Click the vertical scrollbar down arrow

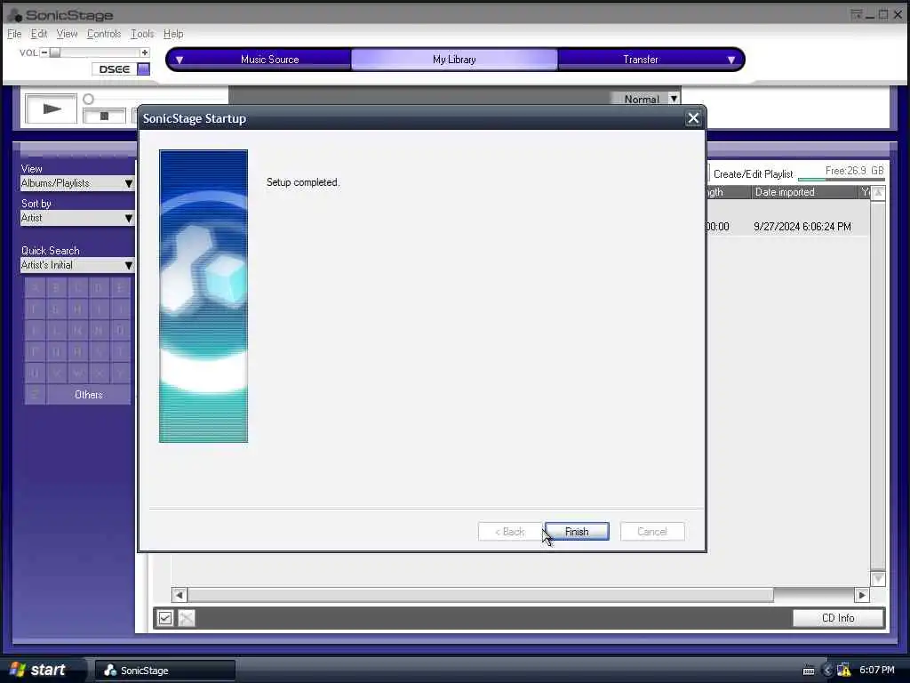click(x=878, y=578)
